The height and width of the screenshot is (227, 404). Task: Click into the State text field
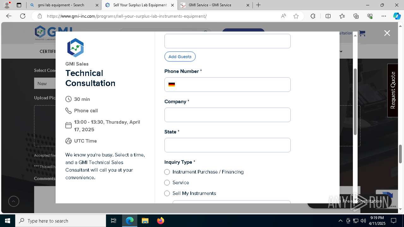[228, 145]
